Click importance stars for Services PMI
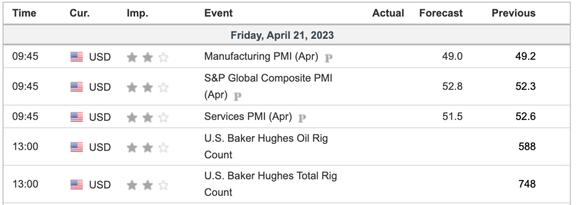Screen dimensions: 576x205 (148, 117)
